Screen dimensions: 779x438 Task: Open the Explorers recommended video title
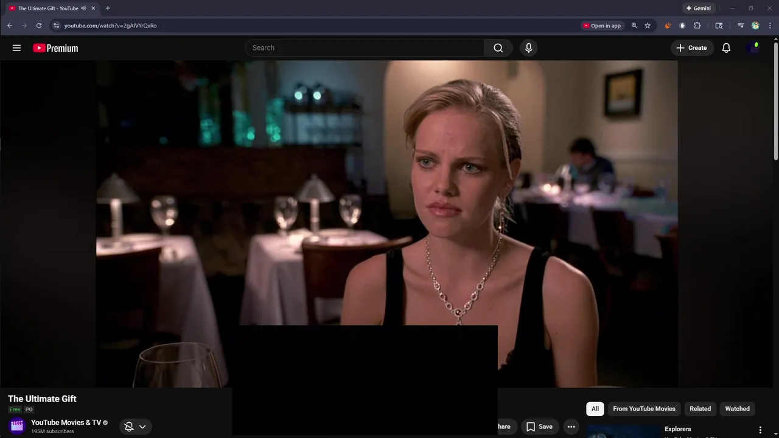[x=677, y=429]
